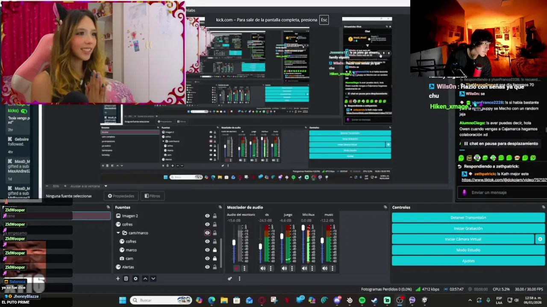Lock the Alertas source

[215, 267]
